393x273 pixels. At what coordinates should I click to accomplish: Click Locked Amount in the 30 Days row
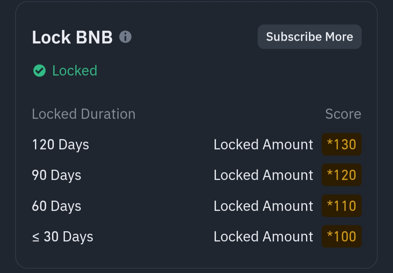click(x=263, y=237)
